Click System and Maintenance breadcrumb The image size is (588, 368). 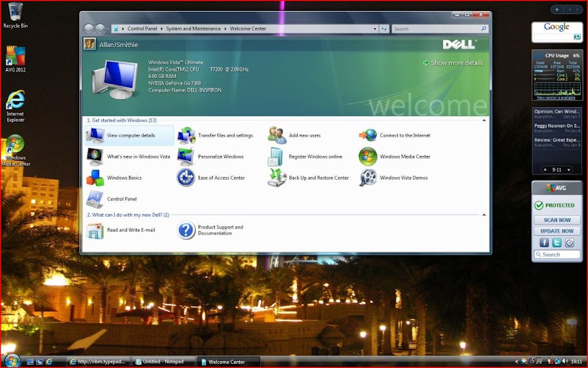pyautogui.click(x=193, y=28)
